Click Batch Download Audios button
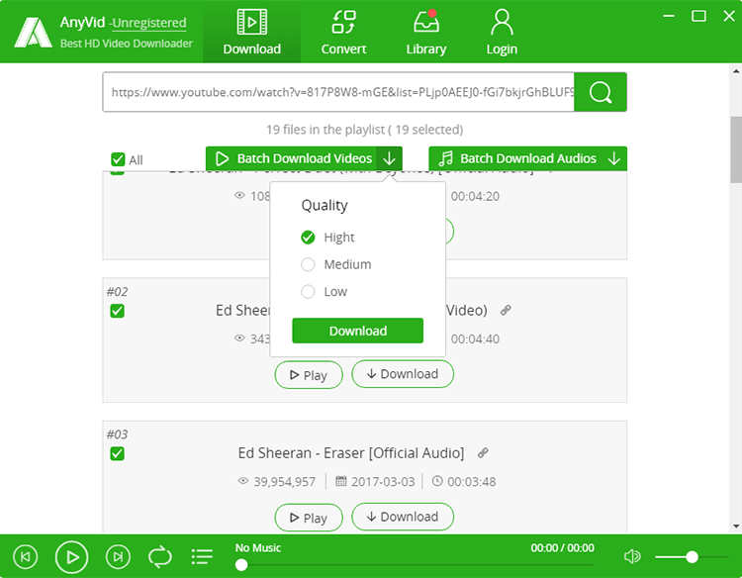742x578 pixels. click(x=516, y=158)
